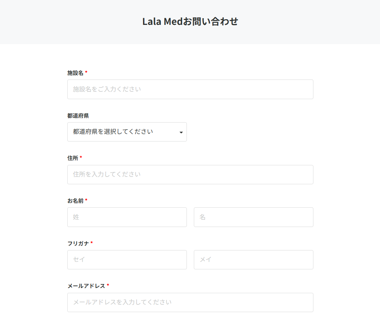Click the red asterisk beside 住所
The width and height of the screenshot is (380, 317).
pyautogui.click(x=81, y=157)
